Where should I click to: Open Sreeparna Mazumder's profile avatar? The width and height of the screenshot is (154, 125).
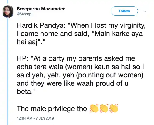[8, 12]
